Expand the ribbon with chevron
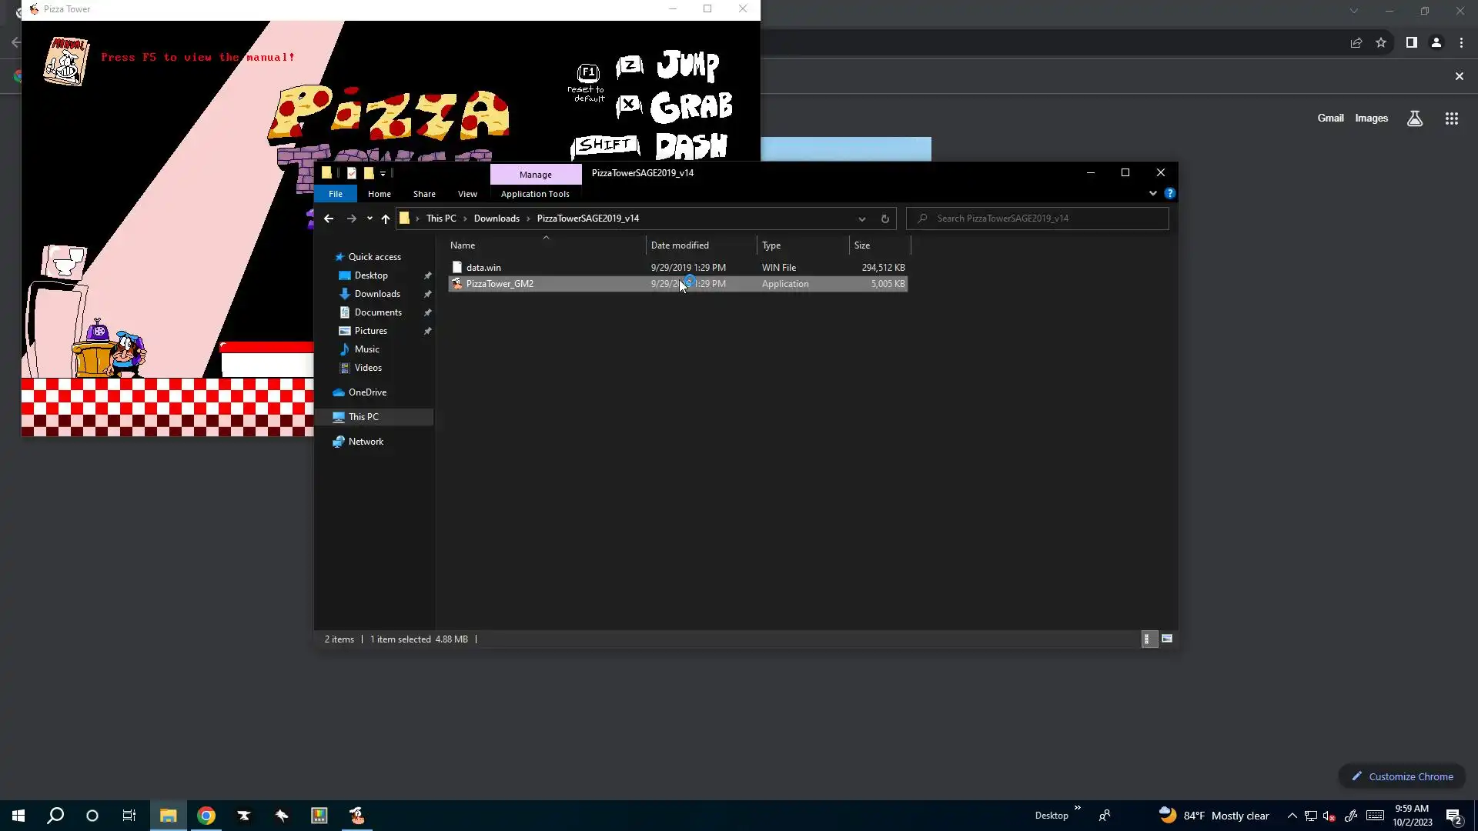1478x831 pixels. 1152,193
